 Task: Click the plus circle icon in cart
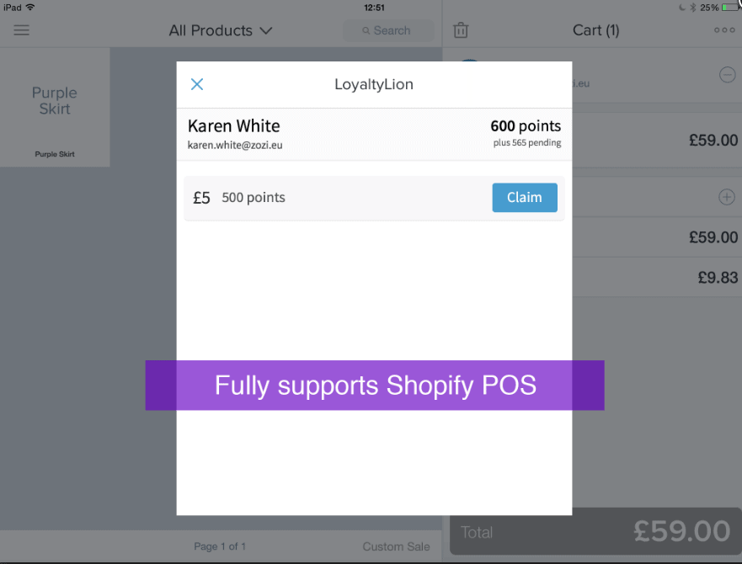(726, 197)
